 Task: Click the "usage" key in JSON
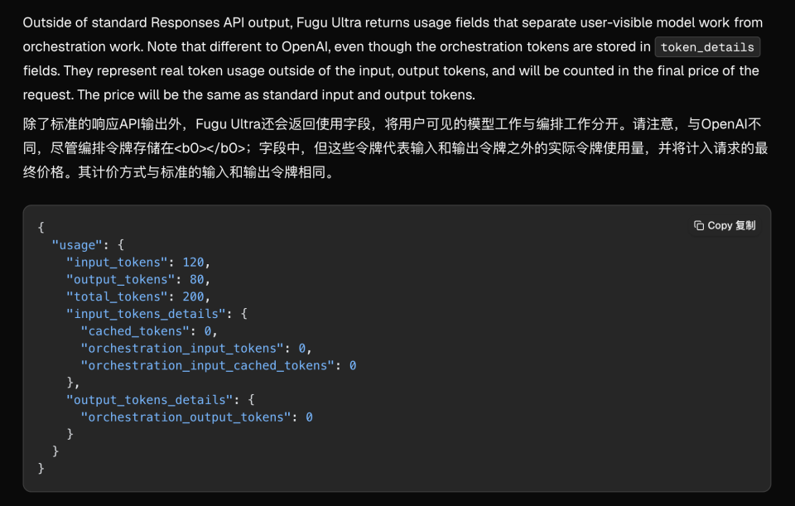coord(77,245)
